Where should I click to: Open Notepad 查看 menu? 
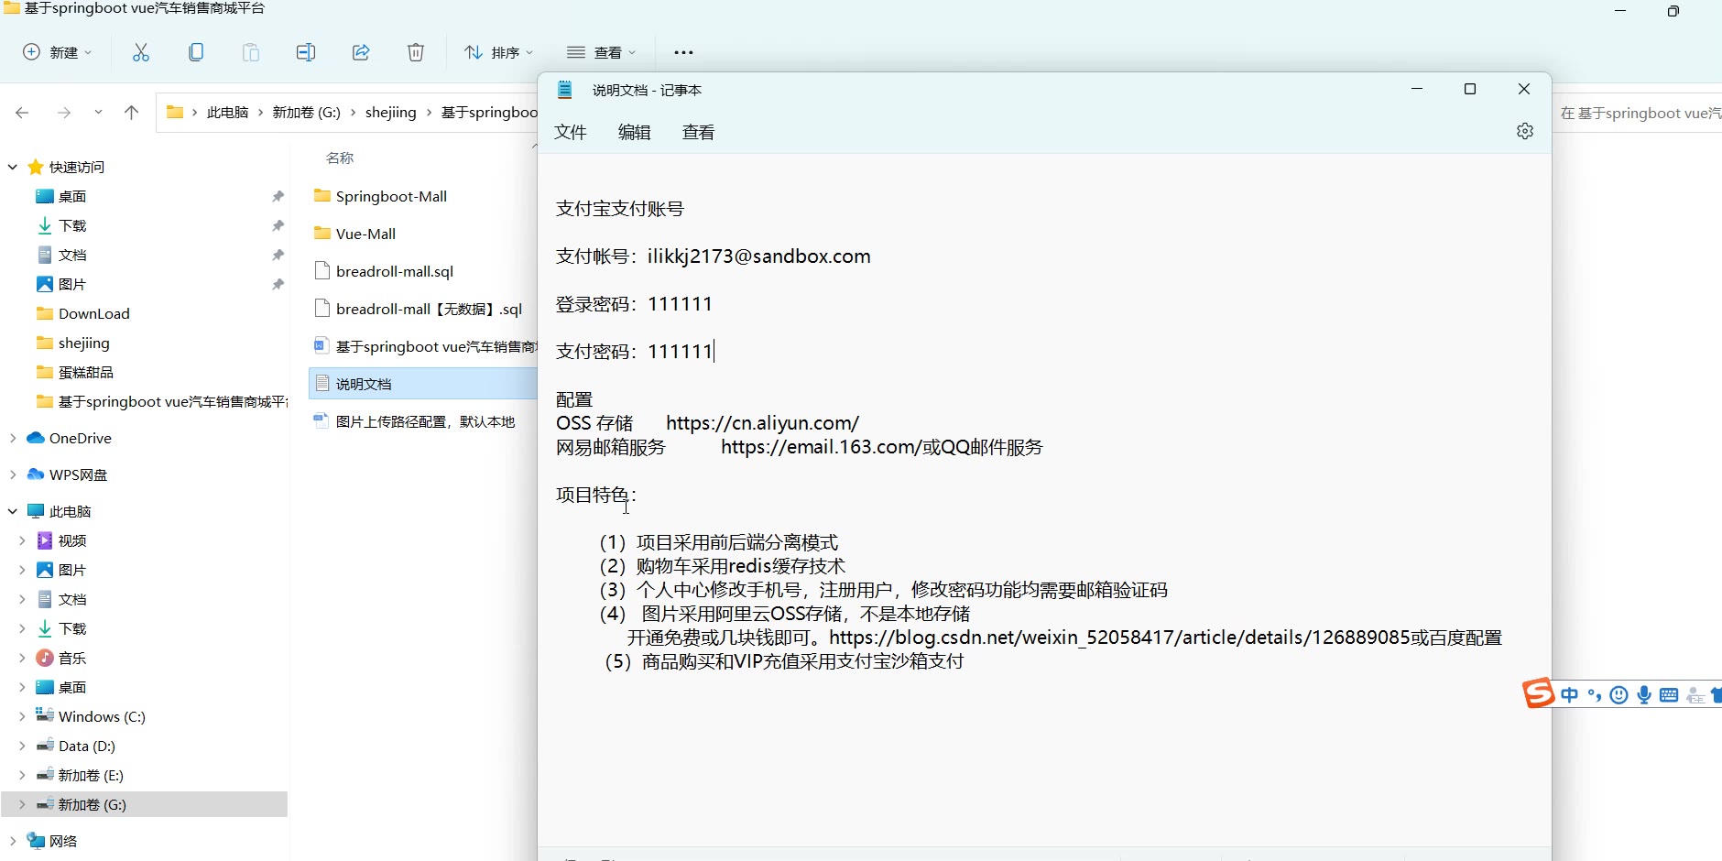(699, 132)
